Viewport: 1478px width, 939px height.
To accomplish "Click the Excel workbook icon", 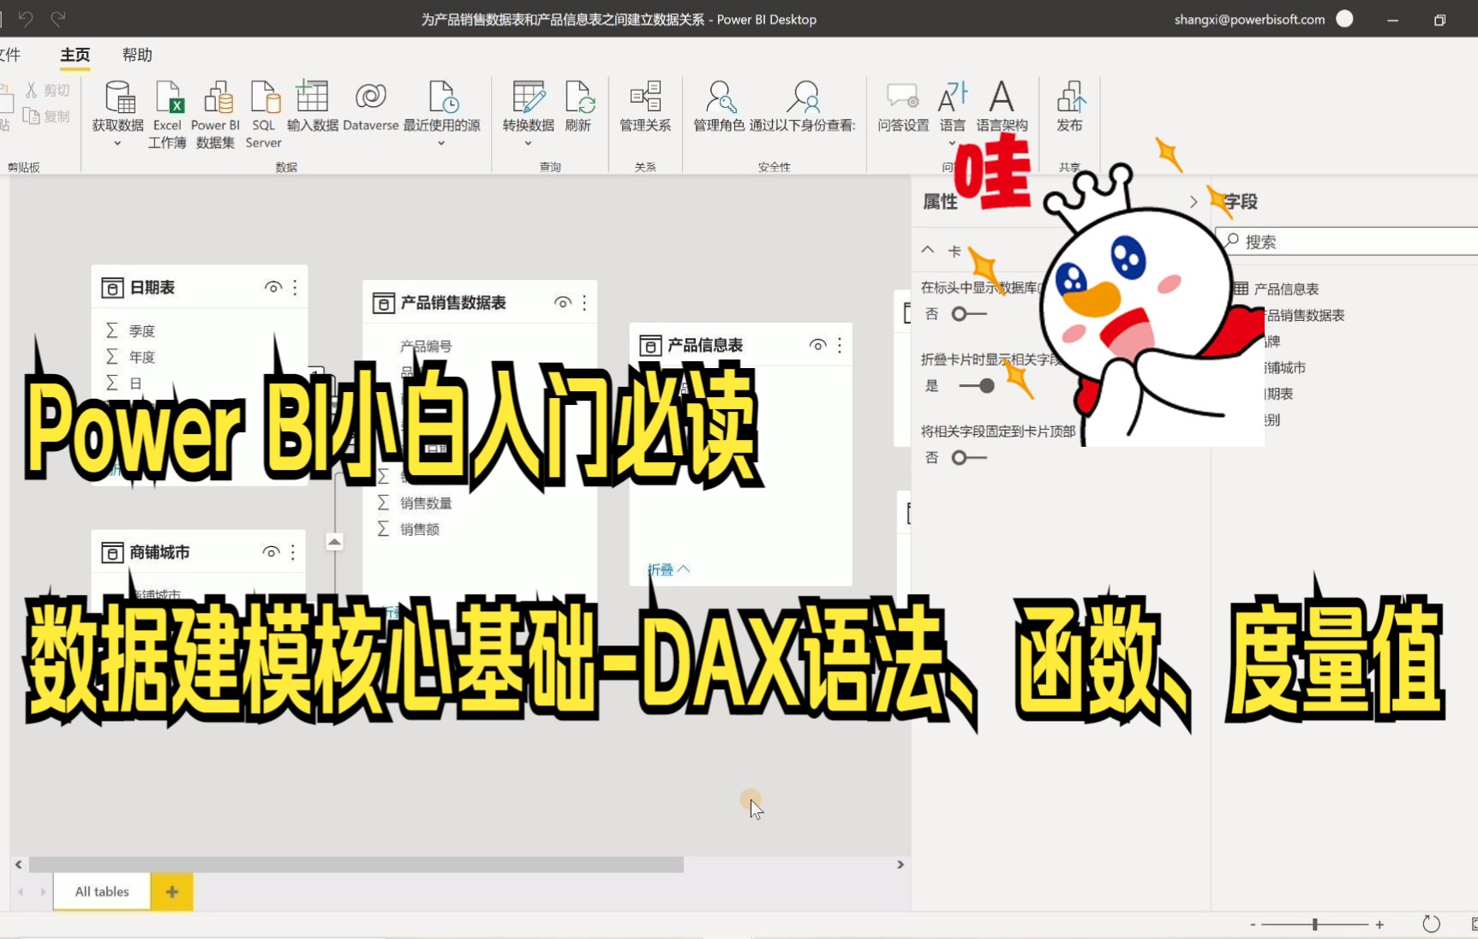I will click(x=169, y=97).
